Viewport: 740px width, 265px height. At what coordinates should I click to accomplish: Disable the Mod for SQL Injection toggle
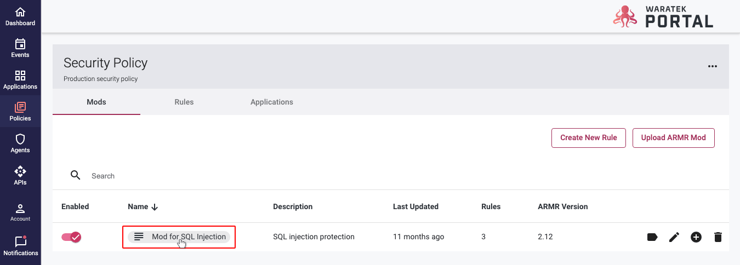pos(71,237)
